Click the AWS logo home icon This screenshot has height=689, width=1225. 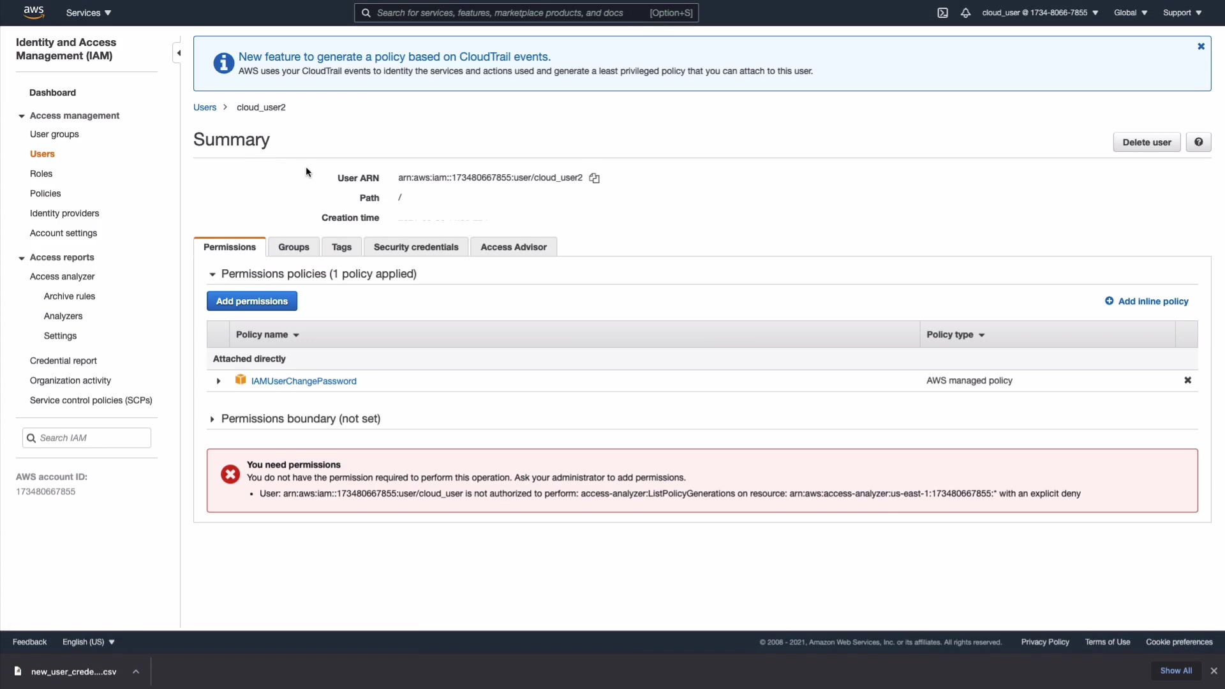click(33, 12)
